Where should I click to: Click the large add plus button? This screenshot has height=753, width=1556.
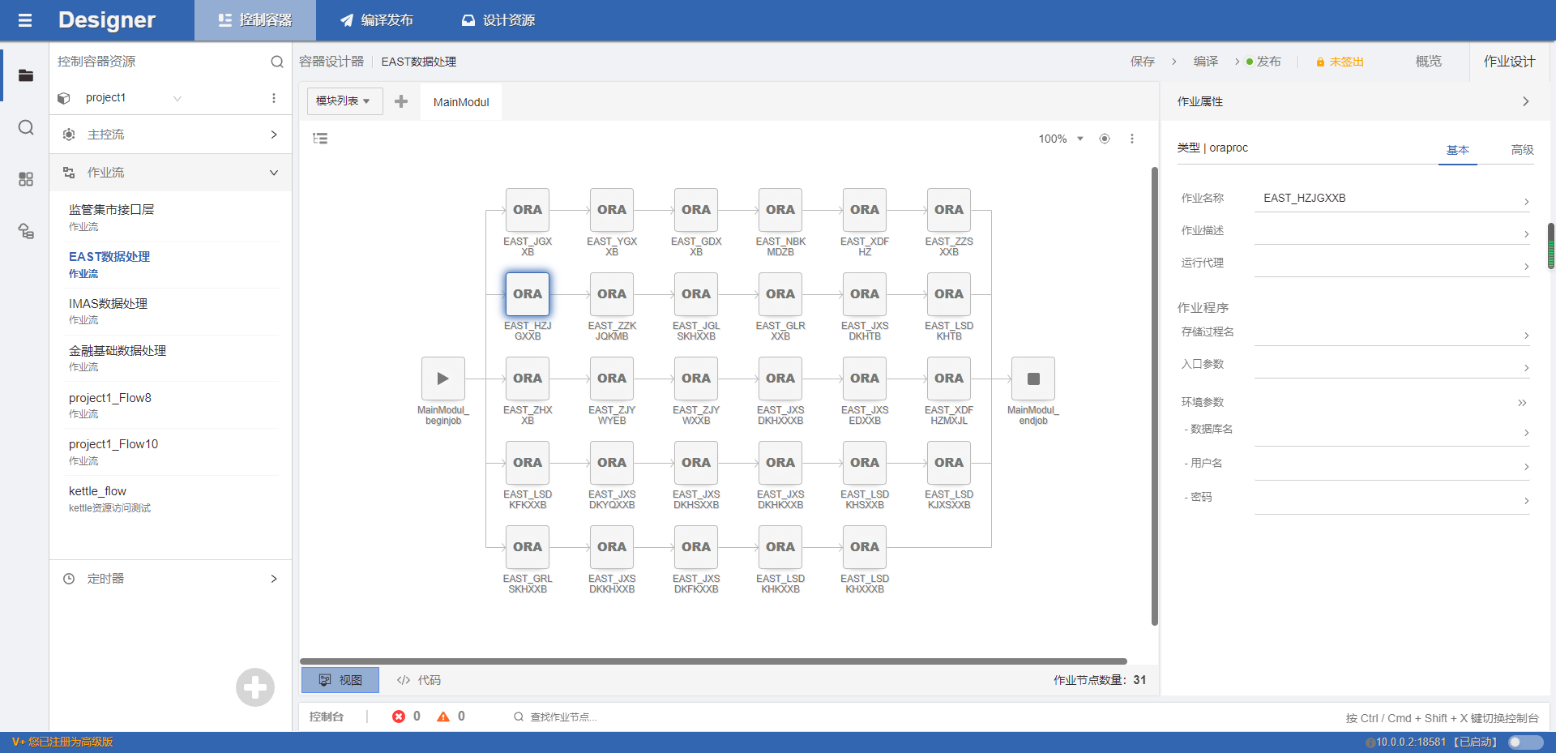point(255,687)
